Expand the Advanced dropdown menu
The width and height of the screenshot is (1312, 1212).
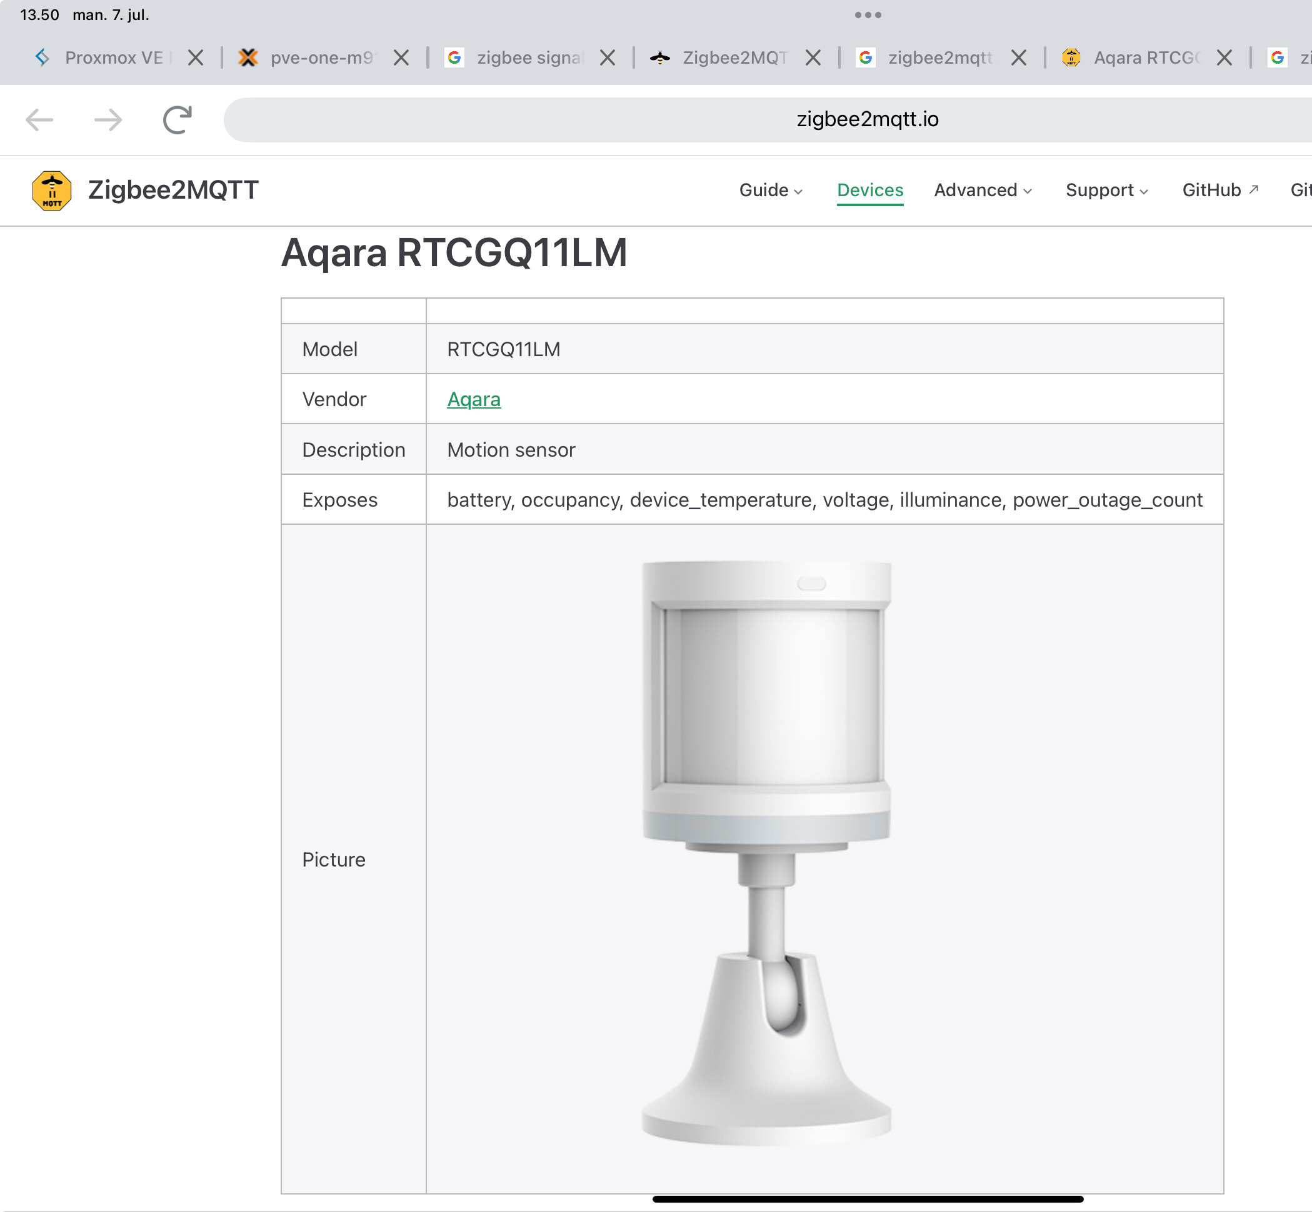[983, 190]
